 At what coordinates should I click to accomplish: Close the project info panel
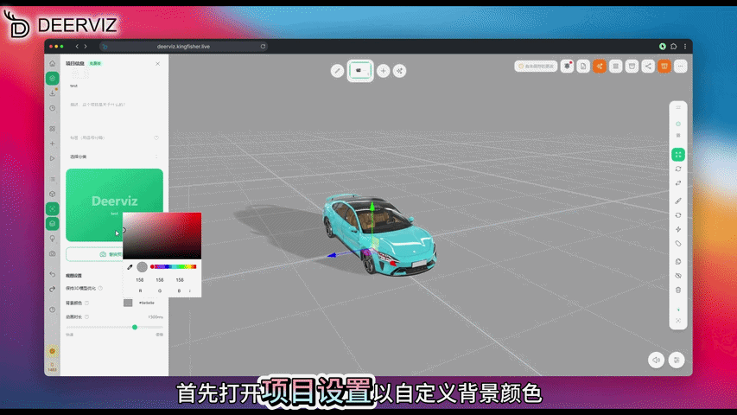coord(158,63)
